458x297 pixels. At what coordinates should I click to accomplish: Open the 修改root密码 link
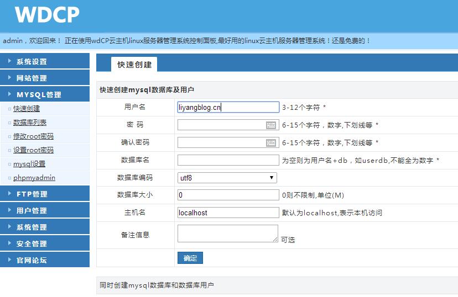[x=33, y=136]
